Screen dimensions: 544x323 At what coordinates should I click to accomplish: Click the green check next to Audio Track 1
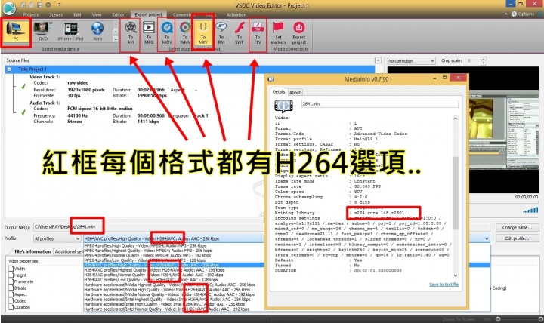(x=23, y=112)
